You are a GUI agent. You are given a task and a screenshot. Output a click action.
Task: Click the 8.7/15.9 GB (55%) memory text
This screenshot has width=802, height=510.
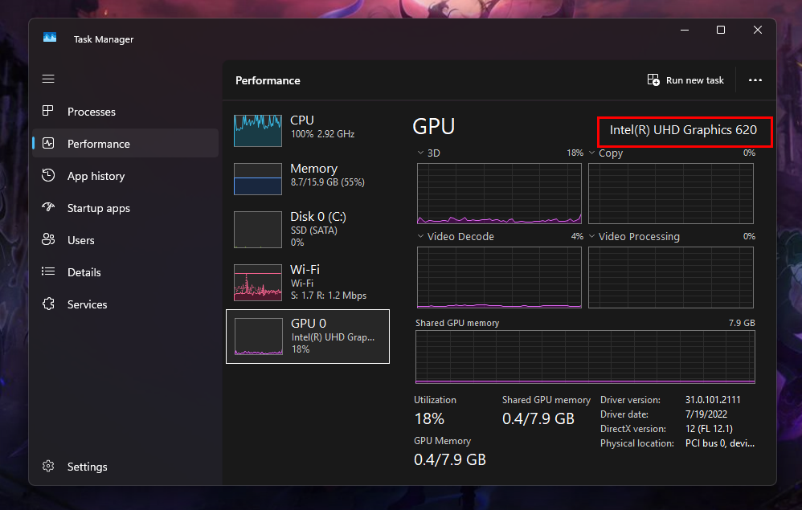[x=327, y=182]
